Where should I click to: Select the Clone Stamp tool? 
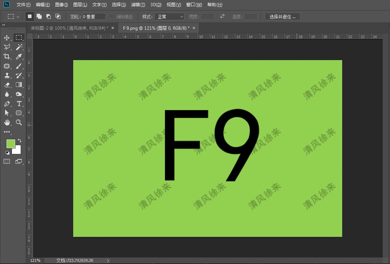tap(7, 75)
